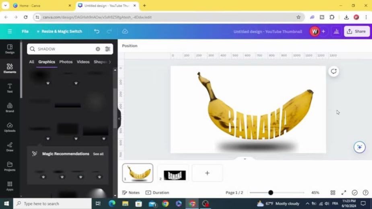The width and height of the screenshot is (372, 209).
Task: Select the Graphics tab
Action: [47, 62]
